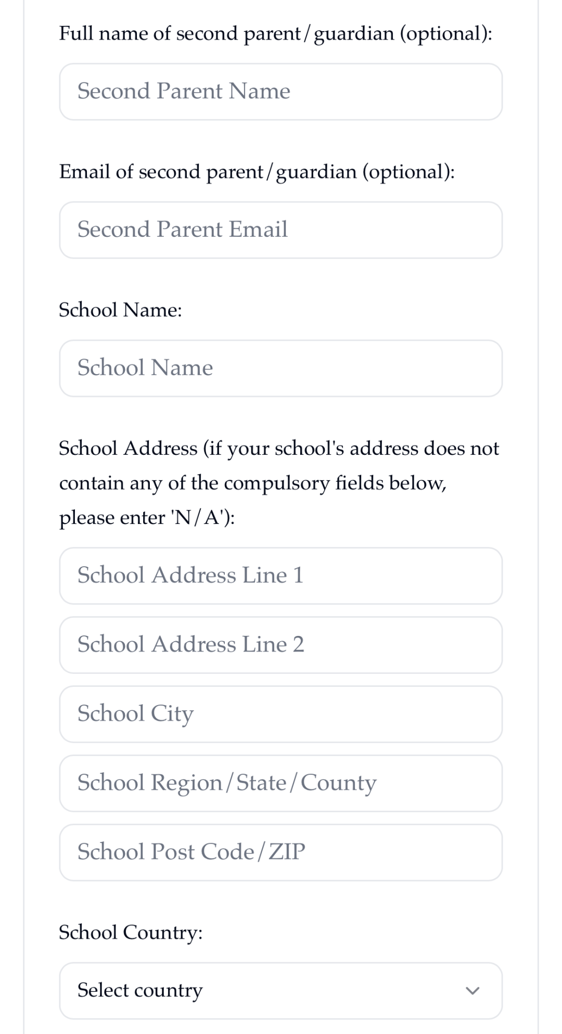This screenshot has width=562, height=1034.
Task: Click the 'Select country' placeholder text
Action: (139, 990)
